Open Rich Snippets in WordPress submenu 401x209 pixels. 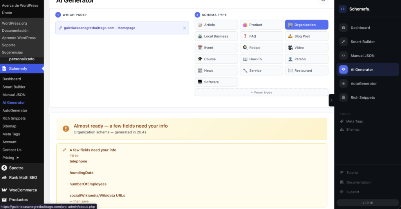14,118
